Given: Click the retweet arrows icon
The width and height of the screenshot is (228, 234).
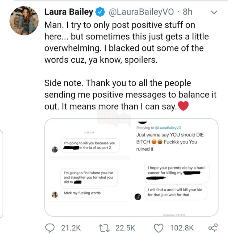Looking at the screenshot, I should click(x=104, y=227).
